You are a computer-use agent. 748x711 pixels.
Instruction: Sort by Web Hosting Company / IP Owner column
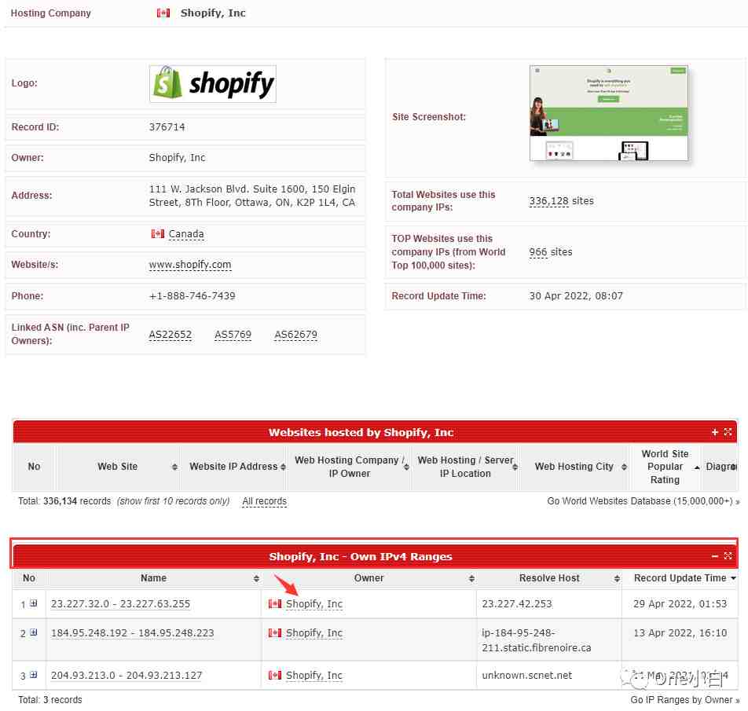click(x=350, y=467)
